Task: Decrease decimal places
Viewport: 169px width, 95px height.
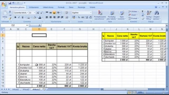Action: (90, 17)
